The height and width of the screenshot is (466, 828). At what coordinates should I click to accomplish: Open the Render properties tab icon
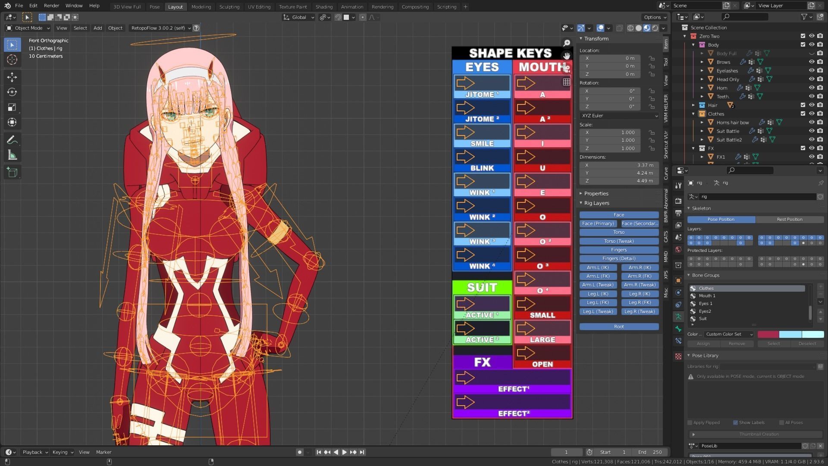click(678, 201)
